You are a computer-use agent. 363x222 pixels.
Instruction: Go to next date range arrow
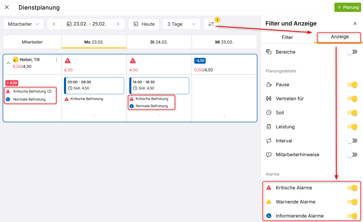118,24
